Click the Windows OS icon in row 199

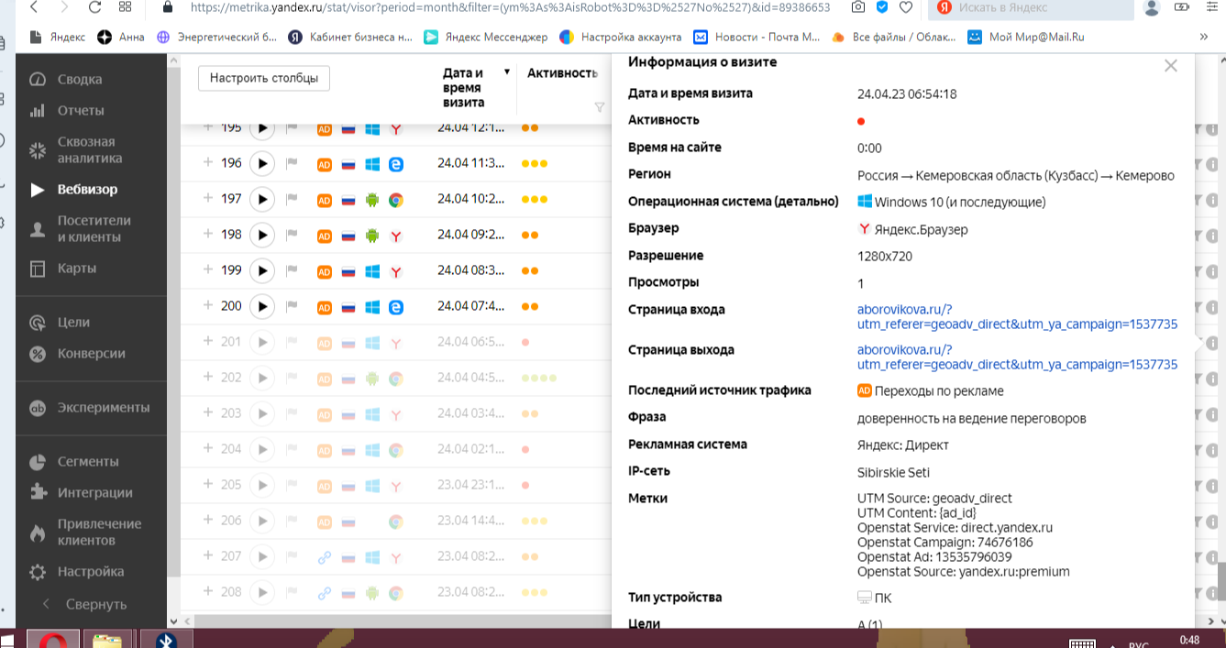(371, 271)
